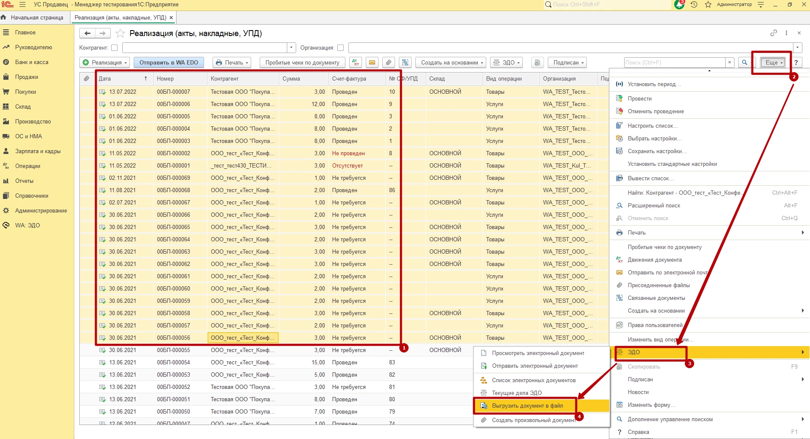Enable the Организация filter checkbox
810x439 pixels.
click(340, 48)
